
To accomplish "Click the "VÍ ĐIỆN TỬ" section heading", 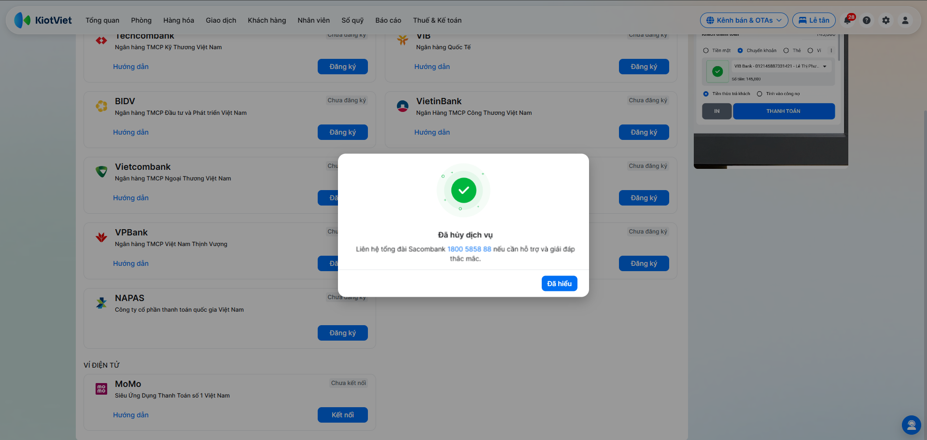I will (x=101, y=365).
